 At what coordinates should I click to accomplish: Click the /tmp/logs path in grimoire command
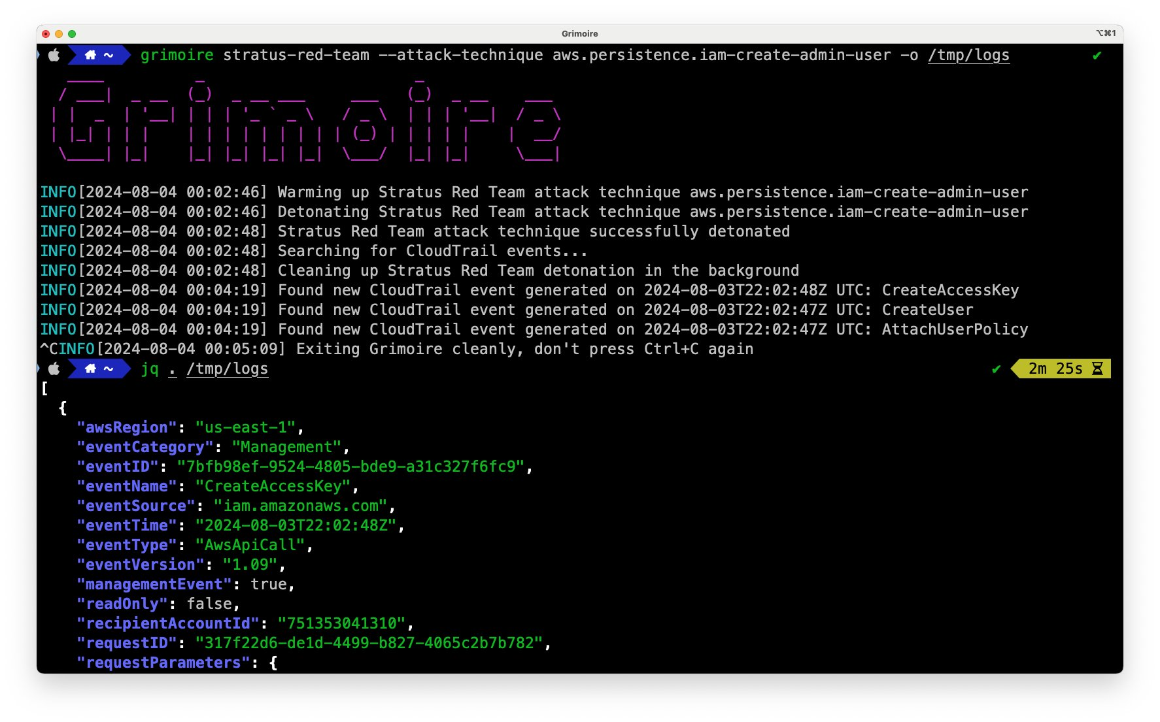tap(968, 56)
